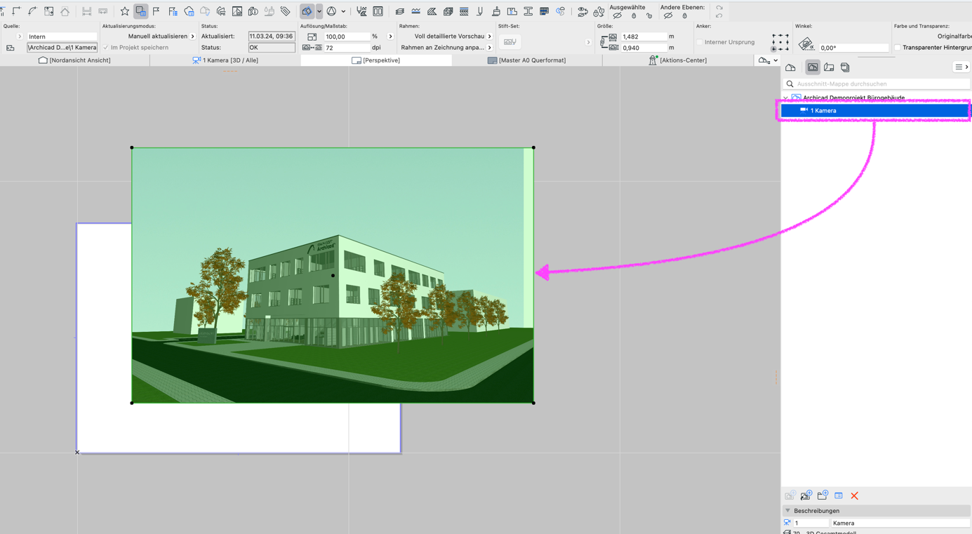Open the Project Map navigator icon
972x534 pixels.
tap(791, 67)
